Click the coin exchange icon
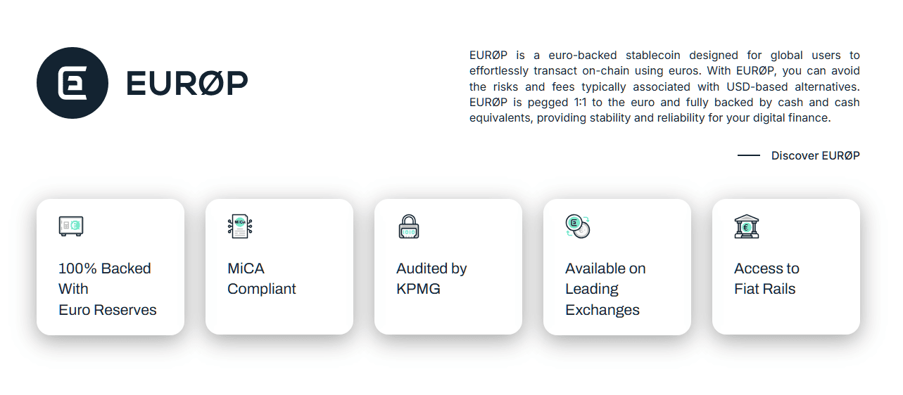 pos(578,226)
